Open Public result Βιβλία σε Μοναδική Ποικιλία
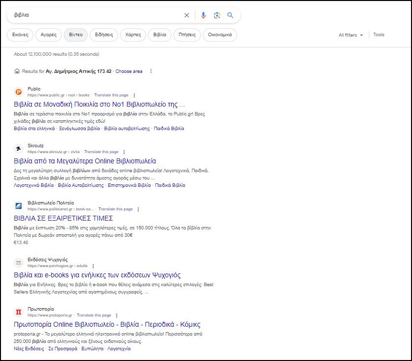Screen dimensions: 412x361 (99, 104)
